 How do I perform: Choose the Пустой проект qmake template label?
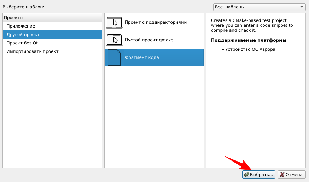[x=149, y=40]
